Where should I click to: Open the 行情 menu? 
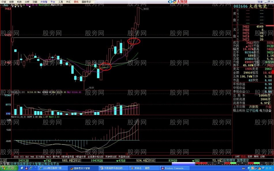pyautogui.click(x=3, y=2)
